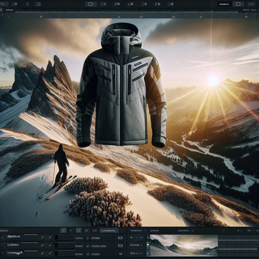
Task: Select the highlighted single-frame view icon in top toolbar
Action: click(x=91, y=4)
